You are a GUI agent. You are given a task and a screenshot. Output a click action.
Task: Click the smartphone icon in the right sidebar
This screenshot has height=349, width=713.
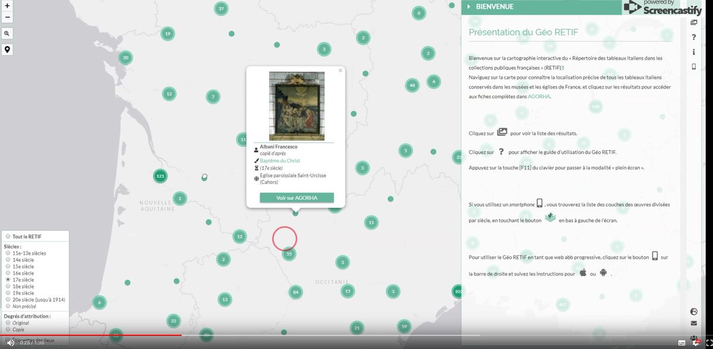point(693,67)
